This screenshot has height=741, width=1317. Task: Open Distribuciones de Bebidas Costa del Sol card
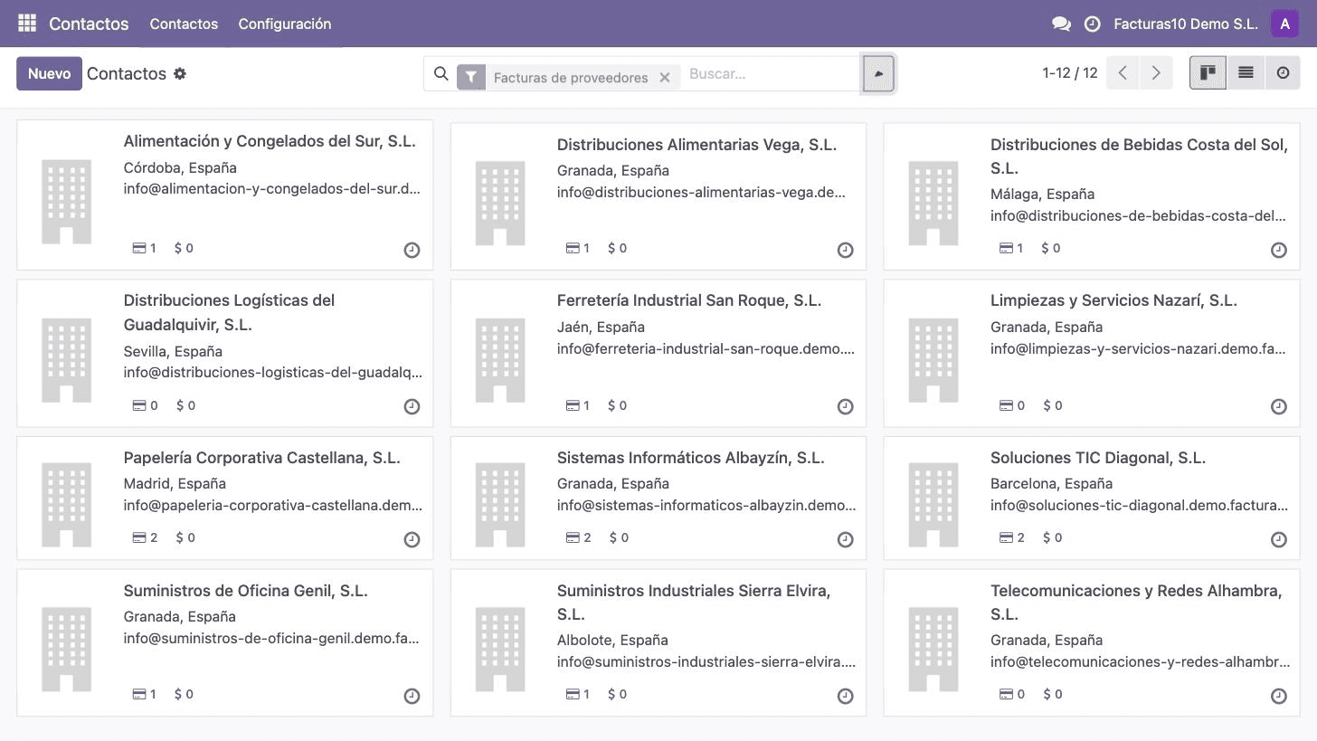click(1092, 195)
